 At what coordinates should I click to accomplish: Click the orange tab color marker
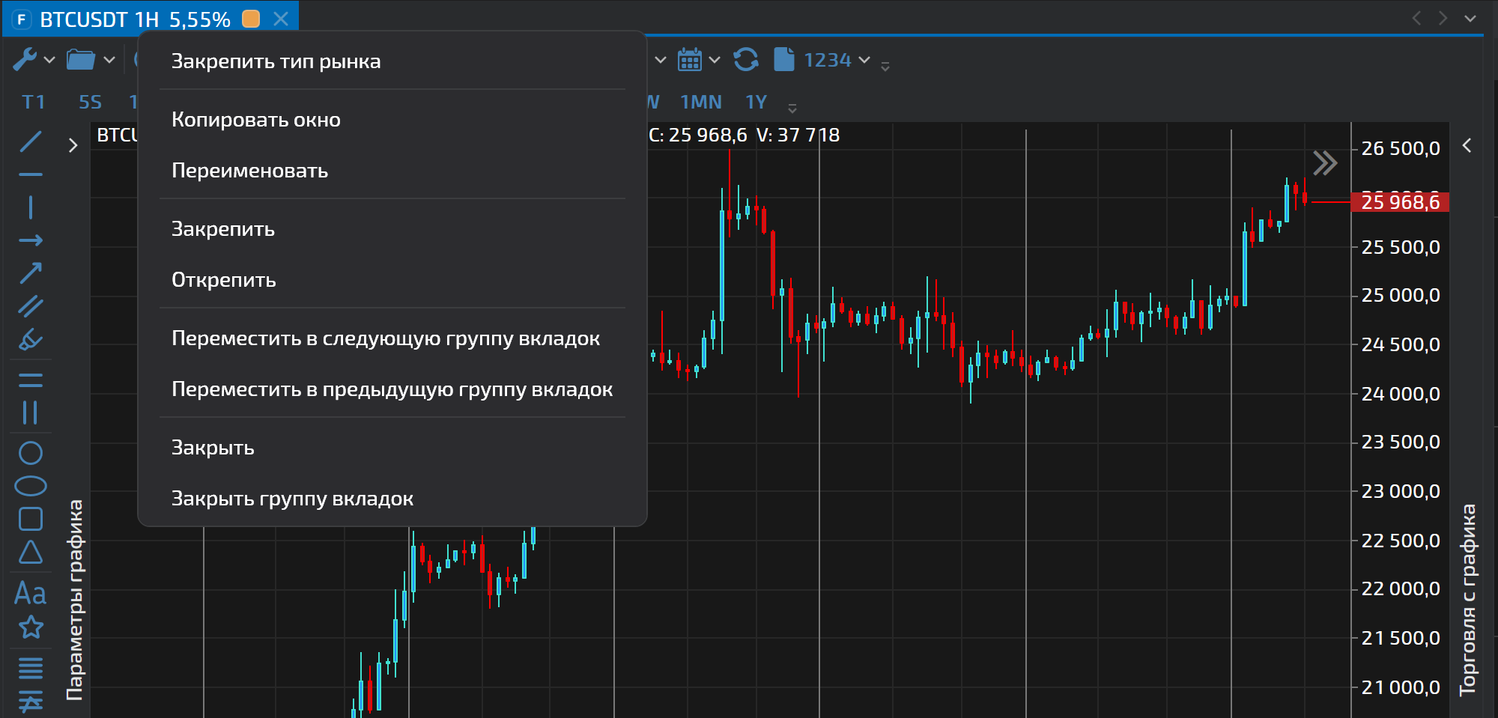point(251,19)
